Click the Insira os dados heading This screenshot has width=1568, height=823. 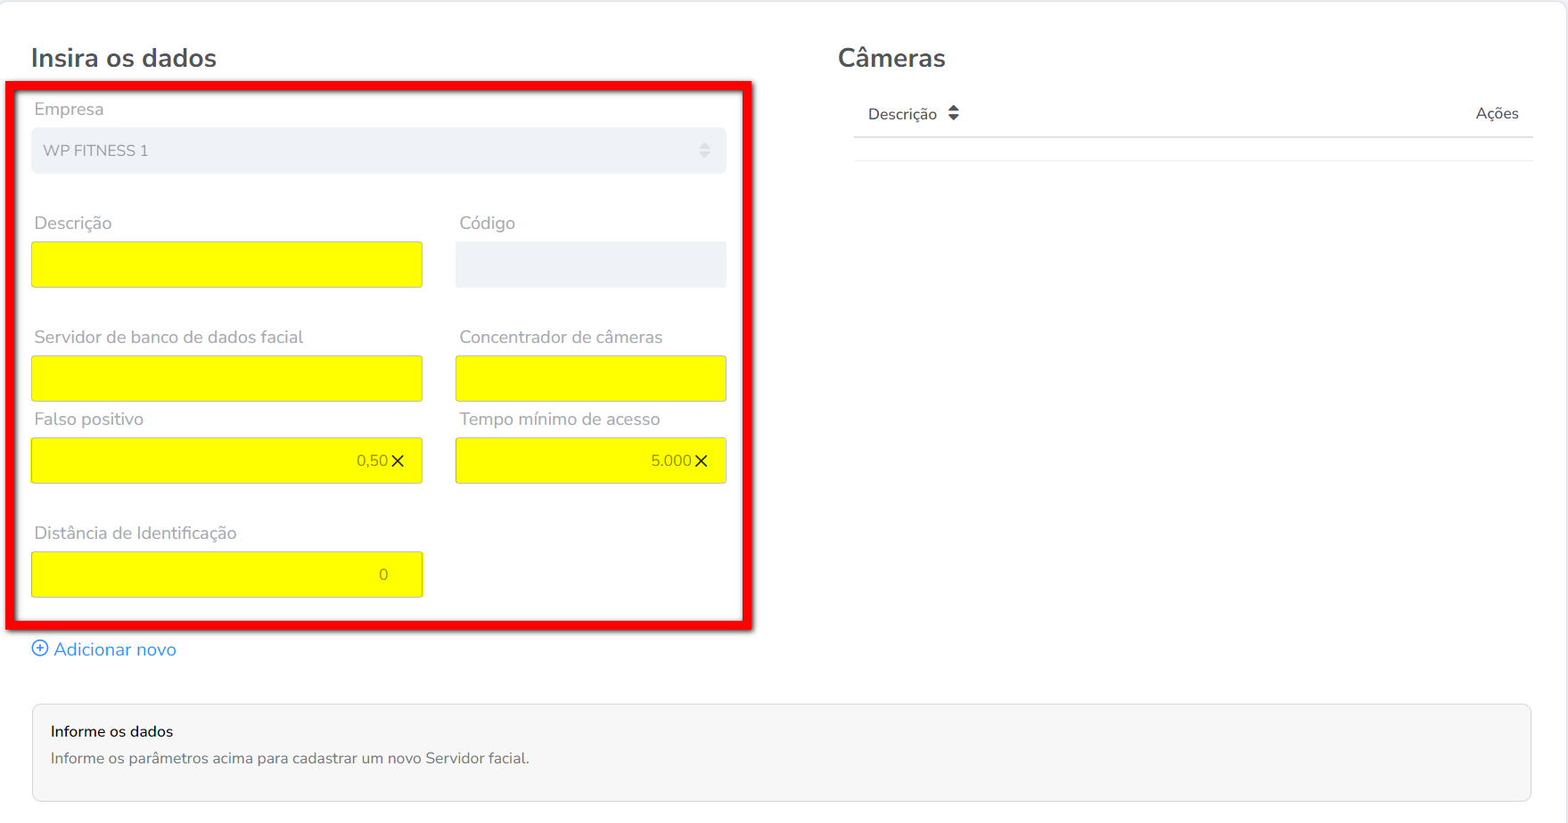click(x=124, y=58)
